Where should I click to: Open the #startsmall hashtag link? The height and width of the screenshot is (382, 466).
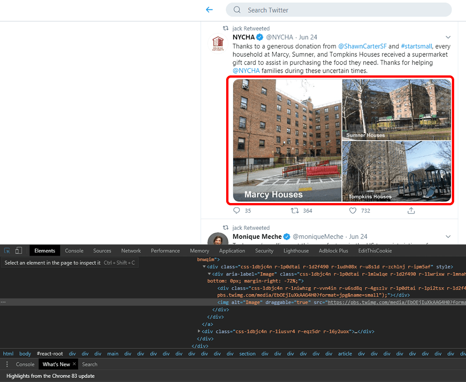pyautogui.click(x=416, y=46)
